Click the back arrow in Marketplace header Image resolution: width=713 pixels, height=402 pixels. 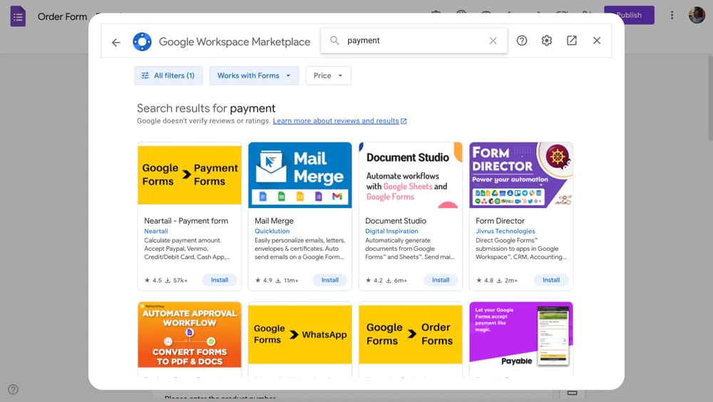pyautogui.click(x=116, y=42)
